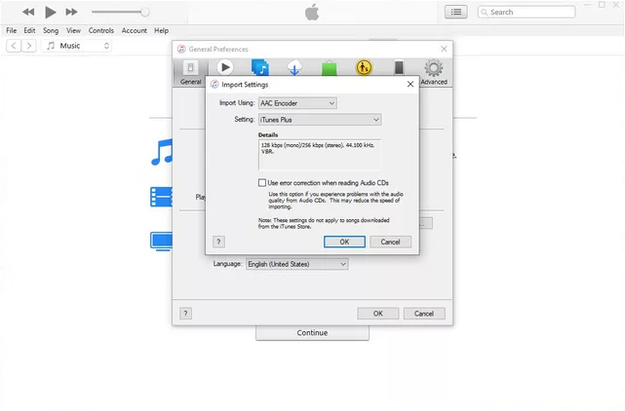
Task: Open the File menu
Action: [x=11, y=30]
